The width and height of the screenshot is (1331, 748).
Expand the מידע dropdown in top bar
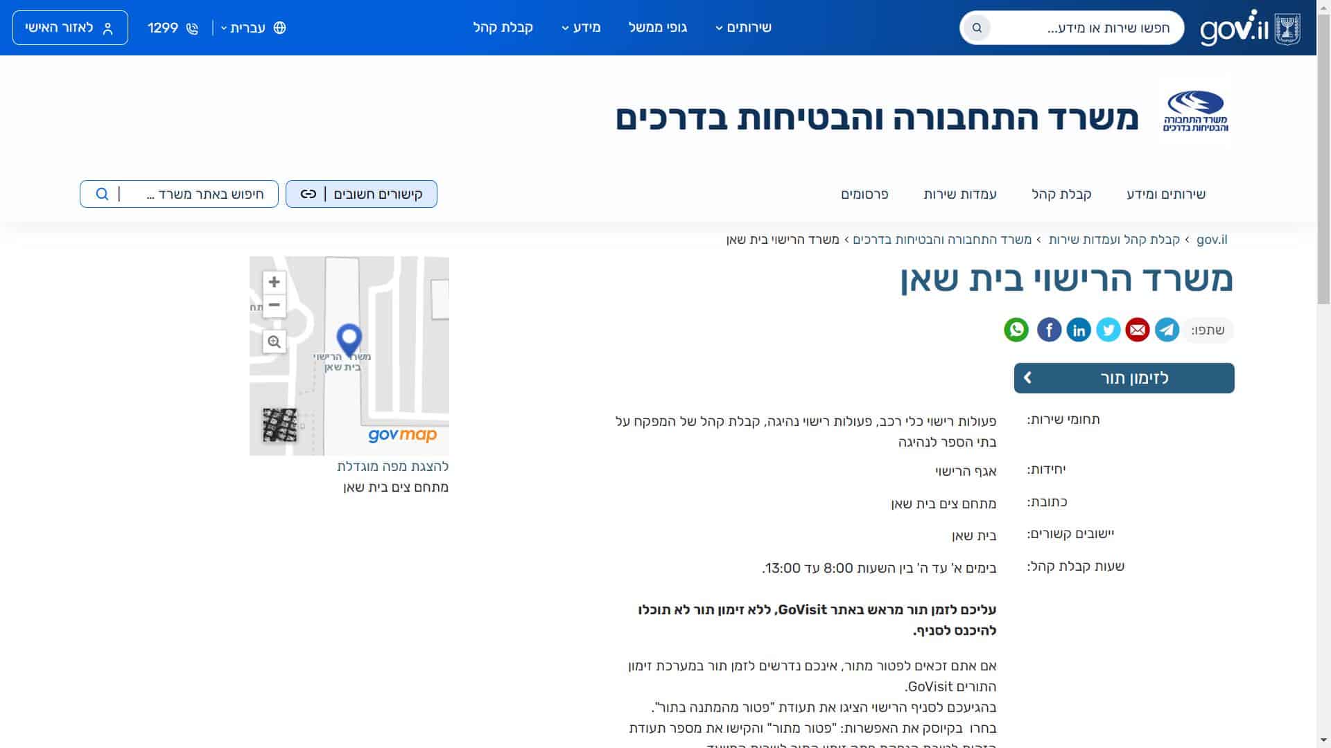coord(581,28)
